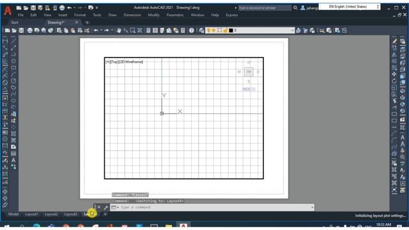Select the Line tool in Draw toolbar
Image resolution: width=409 pixels, height=230 pixels.
(x=13, y=41)
